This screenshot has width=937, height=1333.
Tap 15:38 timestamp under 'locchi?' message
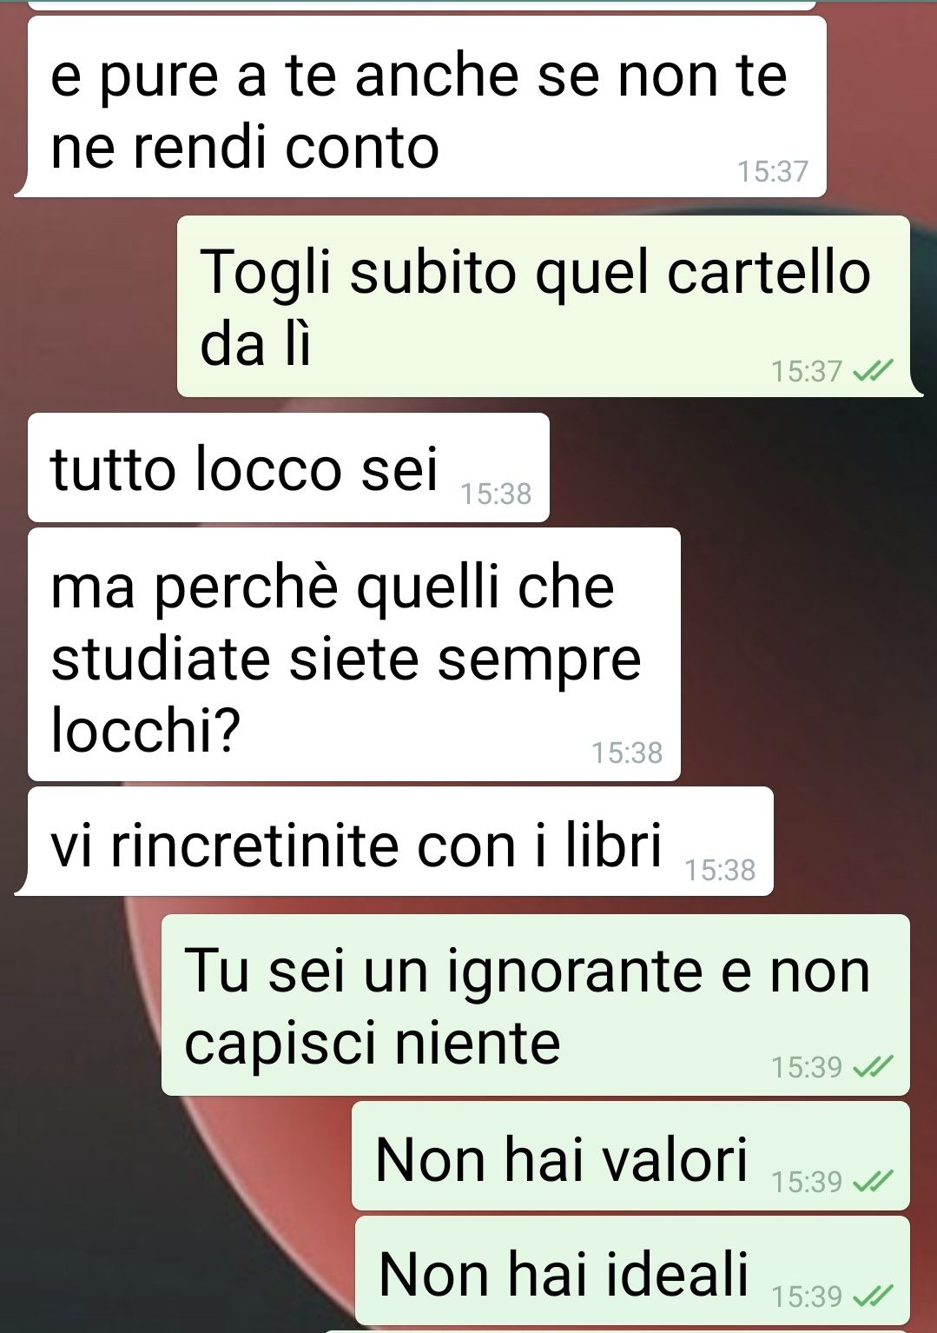627,753
